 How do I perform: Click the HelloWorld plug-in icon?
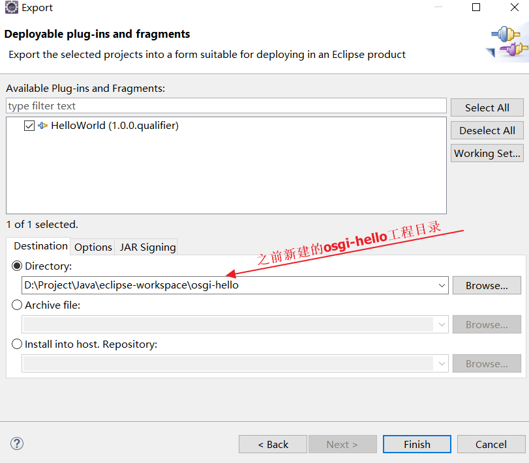[x=42, y=126]
